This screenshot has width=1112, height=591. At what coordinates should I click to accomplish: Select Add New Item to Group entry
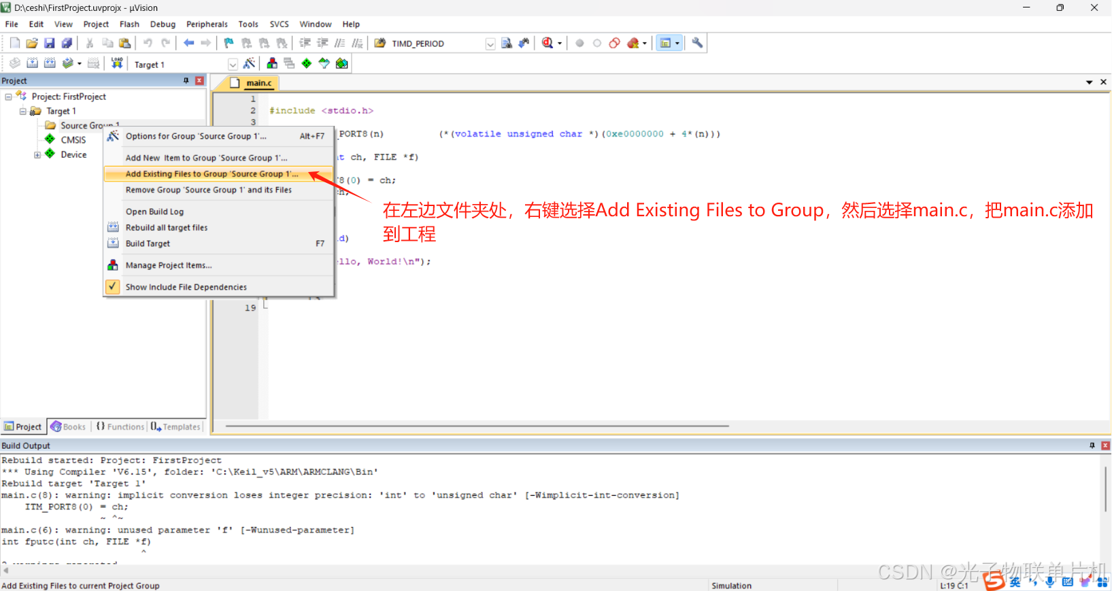tap(218, 158)
